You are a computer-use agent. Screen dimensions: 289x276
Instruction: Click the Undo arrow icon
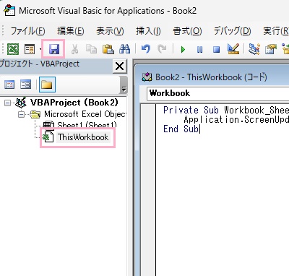click(146, 49)
